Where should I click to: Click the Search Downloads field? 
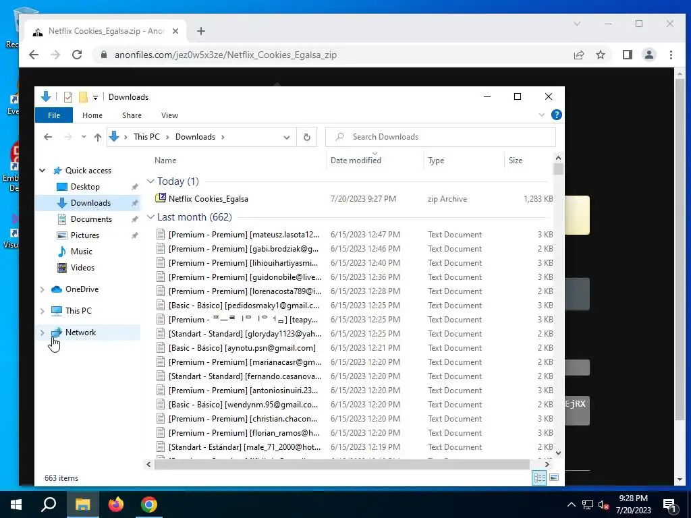440,137
